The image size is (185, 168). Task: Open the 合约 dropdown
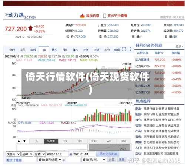point(40,154)
